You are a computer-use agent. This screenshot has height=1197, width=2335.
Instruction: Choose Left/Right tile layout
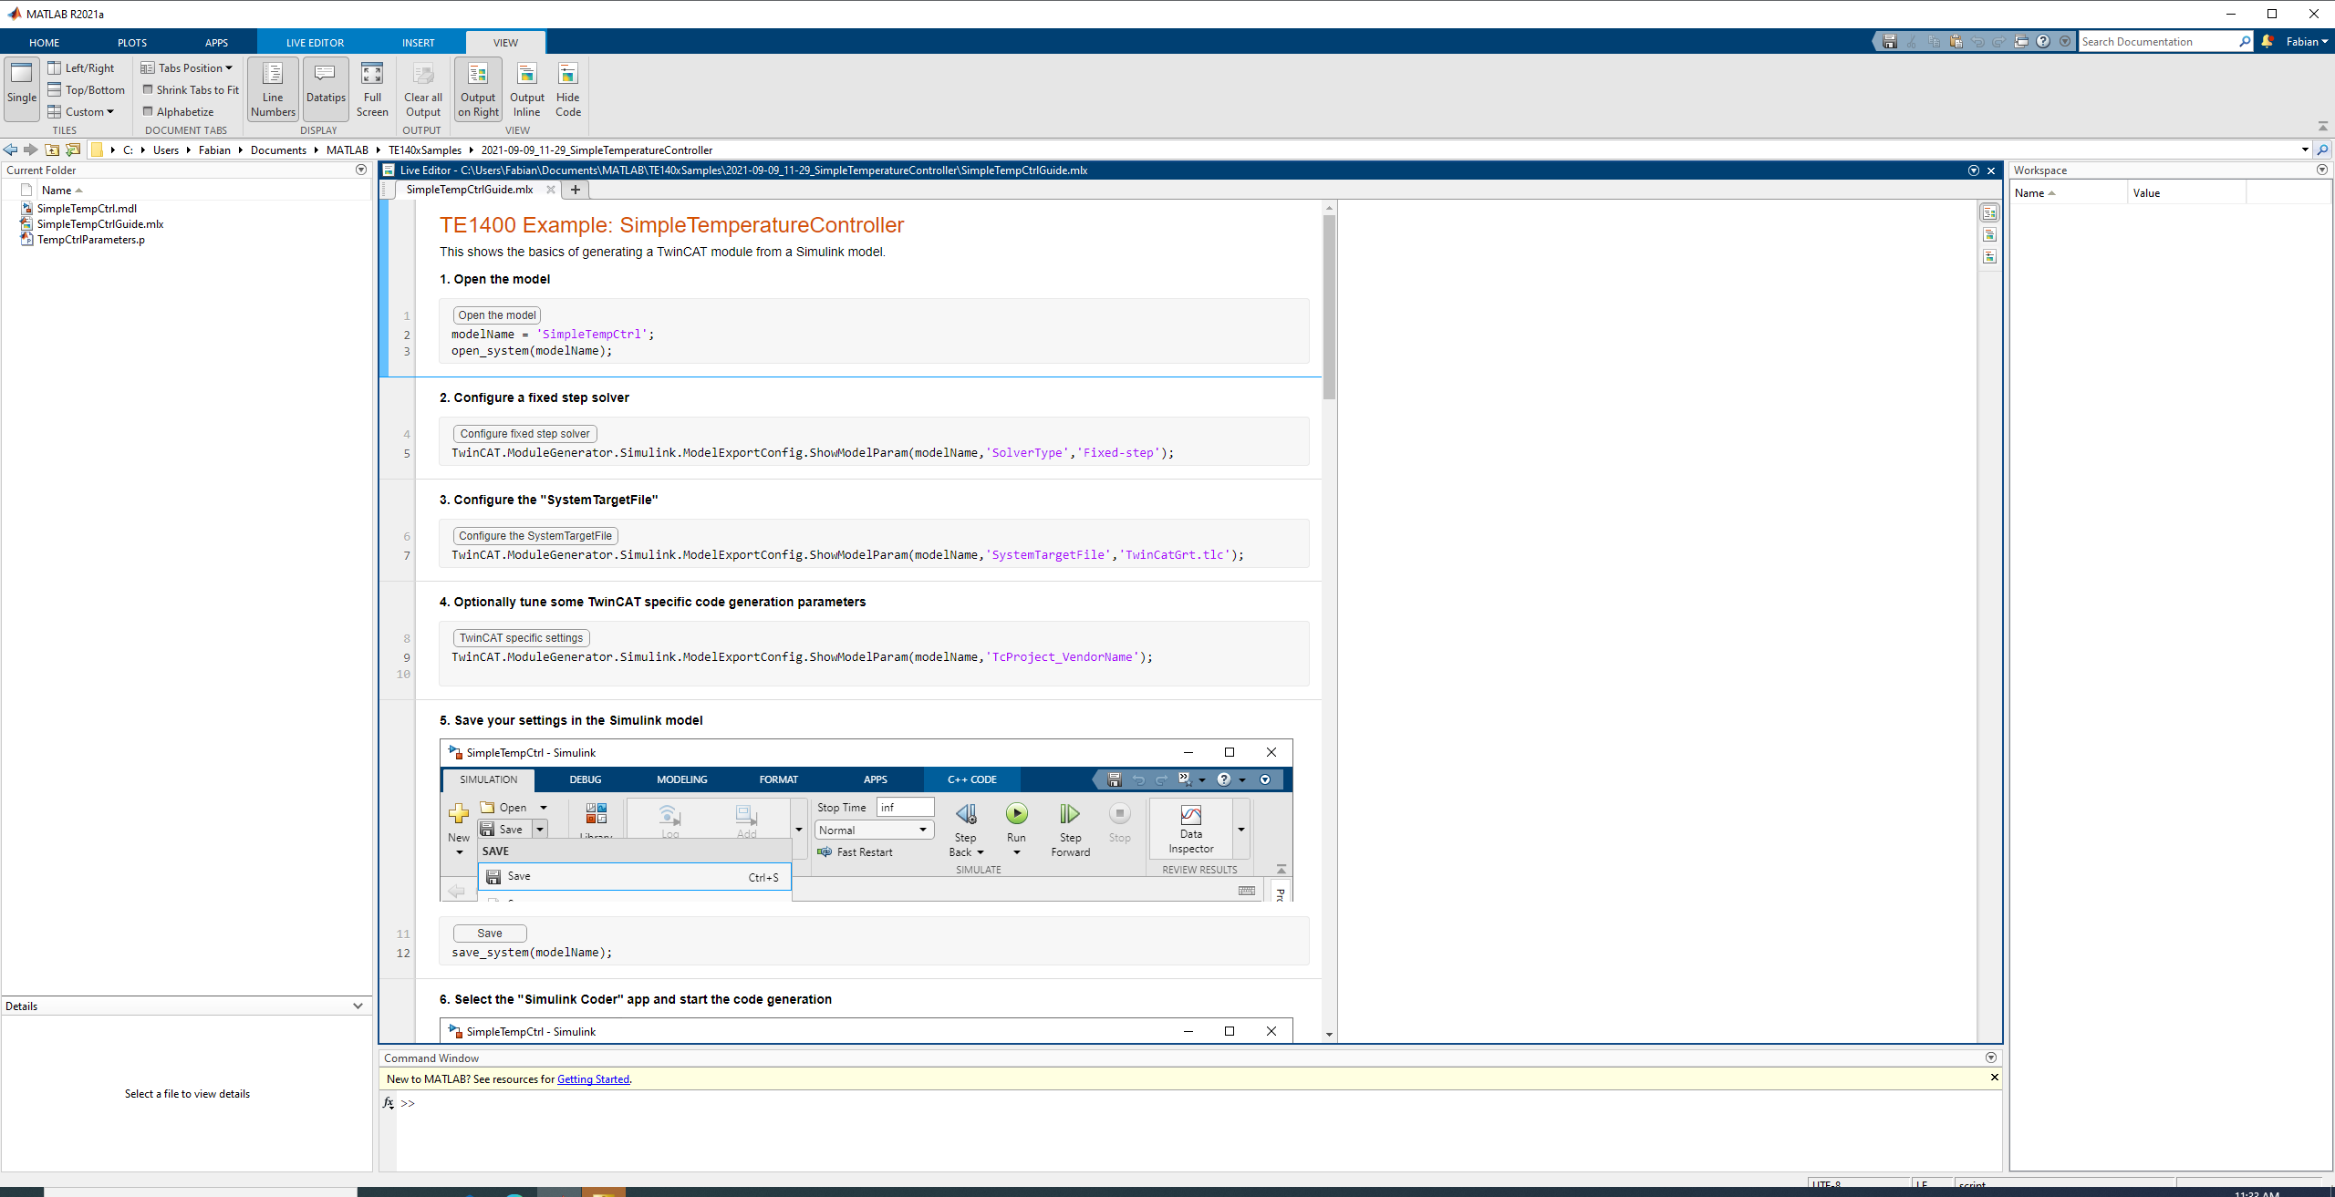pos(81,68)
